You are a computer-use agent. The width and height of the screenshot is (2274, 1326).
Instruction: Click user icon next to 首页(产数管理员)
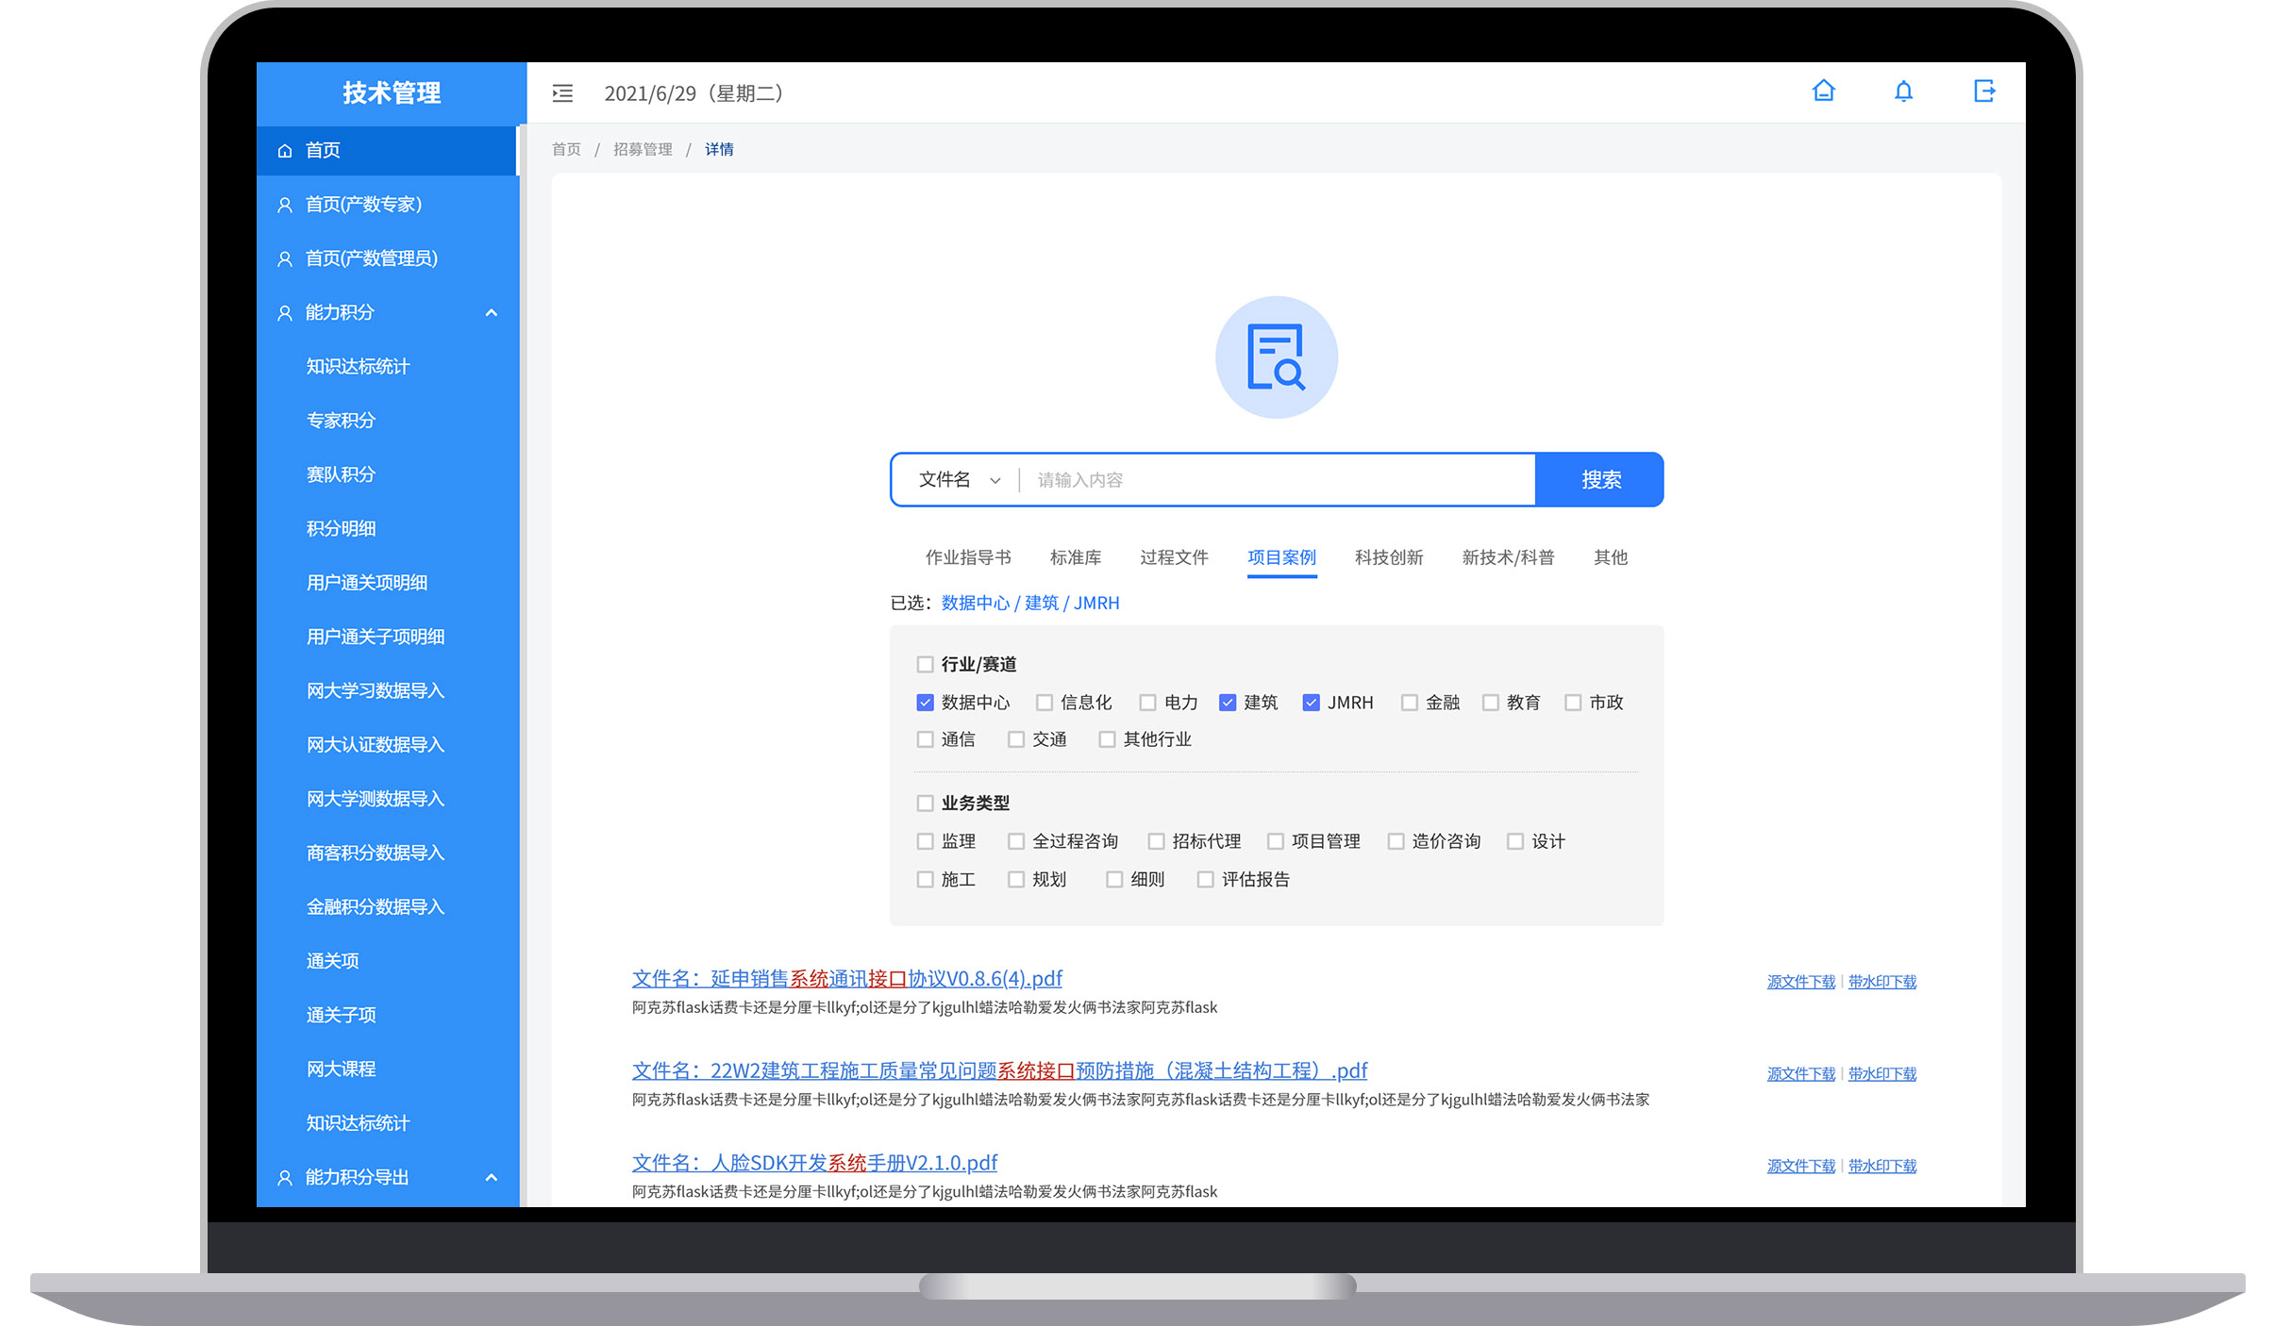point(285,258)
